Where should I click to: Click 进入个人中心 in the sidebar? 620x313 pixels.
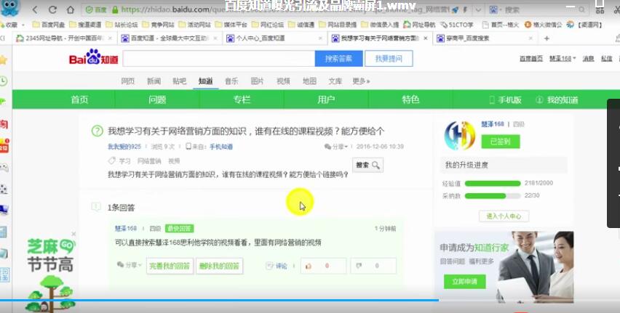click(504, 216)
